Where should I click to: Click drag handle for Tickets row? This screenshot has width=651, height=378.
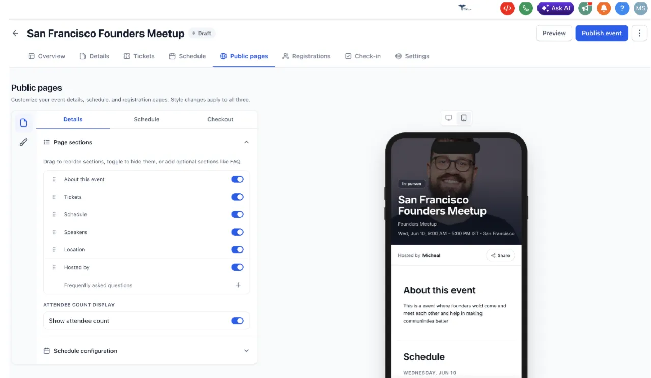(54, 197)
